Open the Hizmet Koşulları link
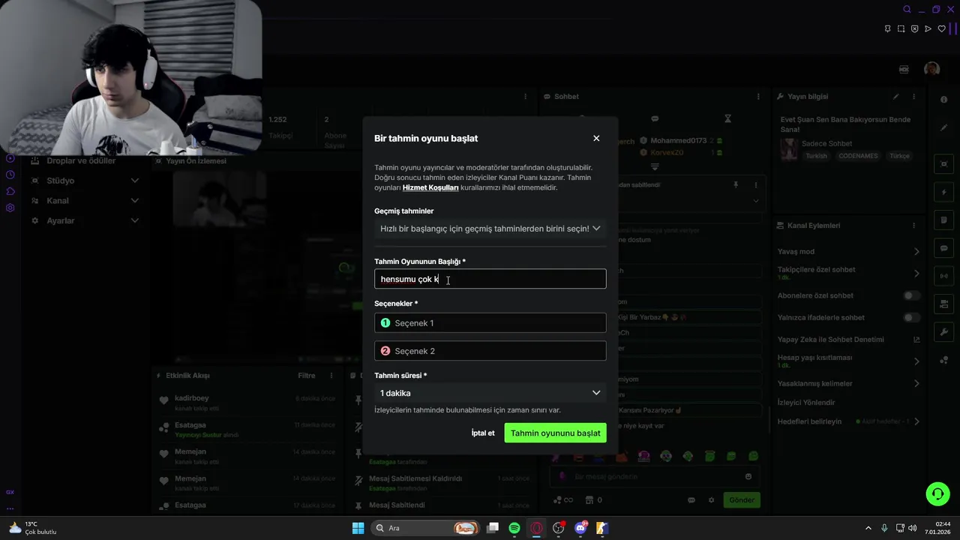 pyautogui.click(x=430, y=187)
